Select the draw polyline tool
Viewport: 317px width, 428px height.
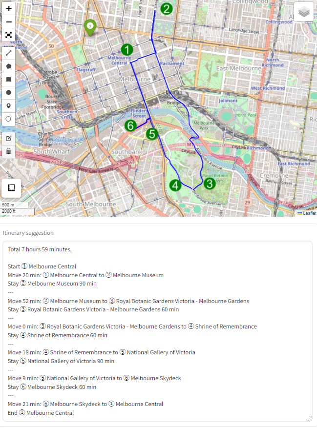pyautogui.click(x=9, y=53)
